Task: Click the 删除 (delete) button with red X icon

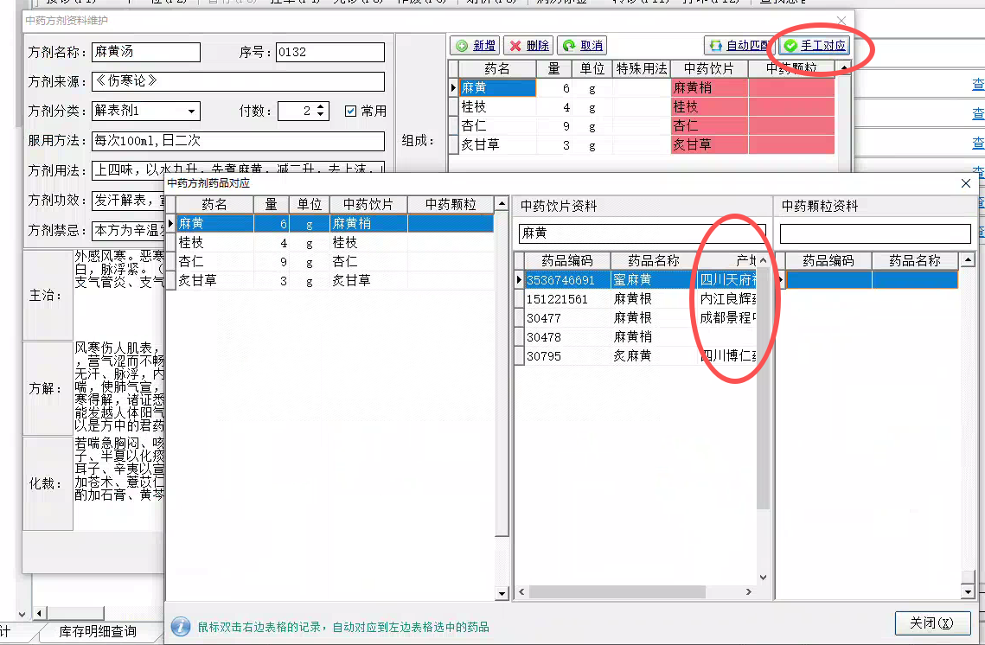Action: [528, 46]
